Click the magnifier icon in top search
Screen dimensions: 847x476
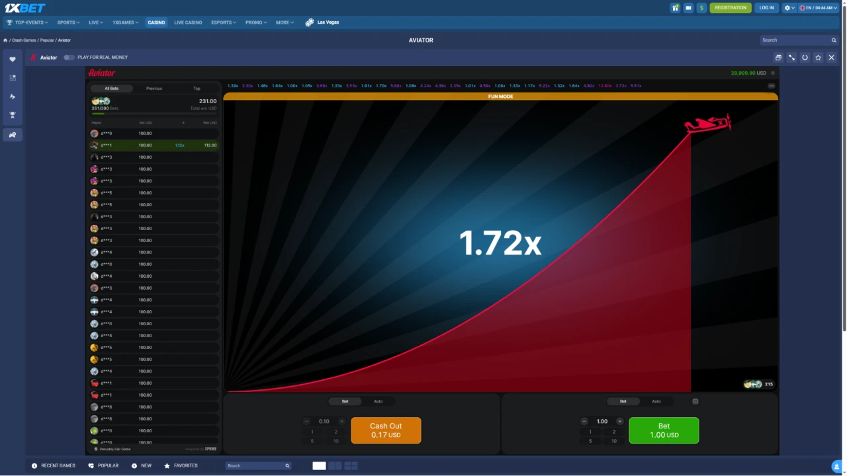pyautogui.click(x=834, y=40)
